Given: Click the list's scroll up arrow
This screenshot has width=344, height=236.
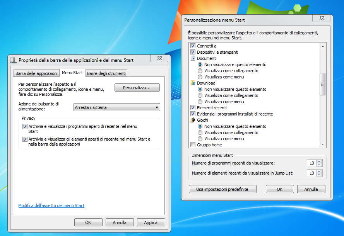Looking at the screenshot, I should (x=323, y=46).
